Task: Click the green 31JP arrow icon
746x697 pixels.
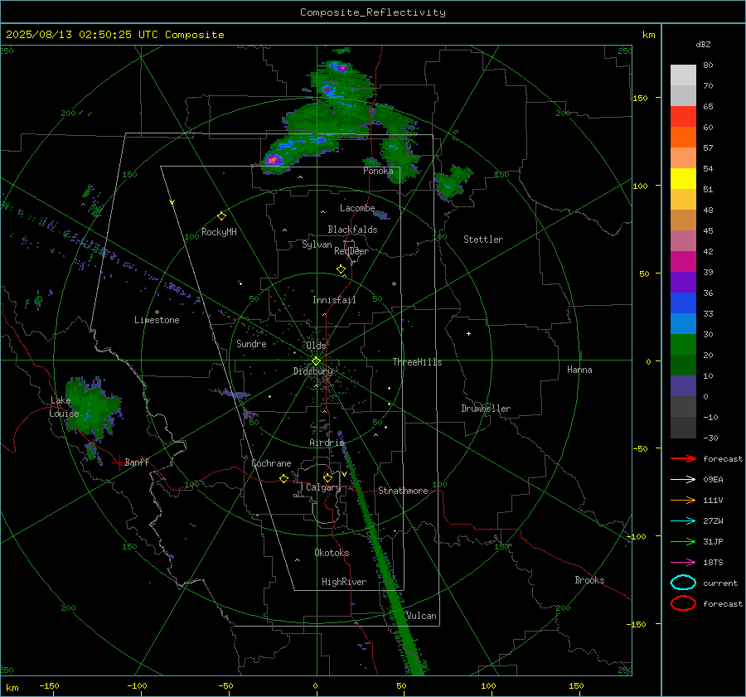Action: 683,541
